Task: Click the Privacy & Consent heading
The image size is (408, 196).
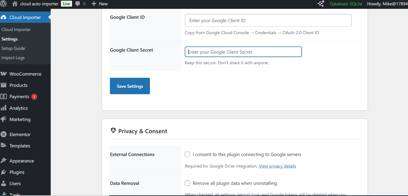Action: click(x=143, y=131)
